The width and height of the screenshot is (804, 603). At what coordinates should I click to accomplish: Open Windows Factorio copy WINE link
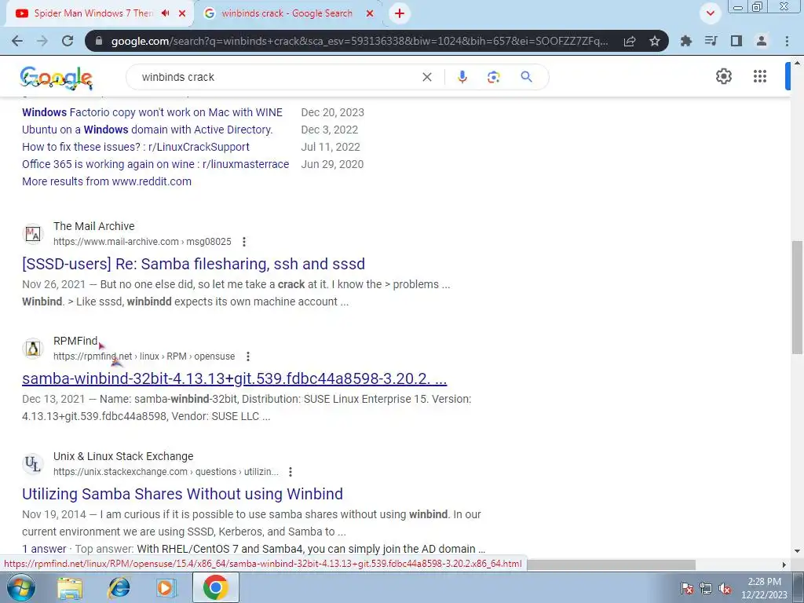pyautogui.click(x=152, y=112)
